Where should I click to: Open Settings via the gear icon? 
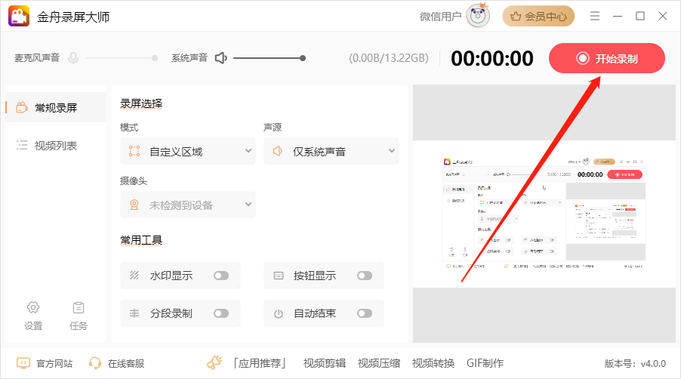pos(33,307)
